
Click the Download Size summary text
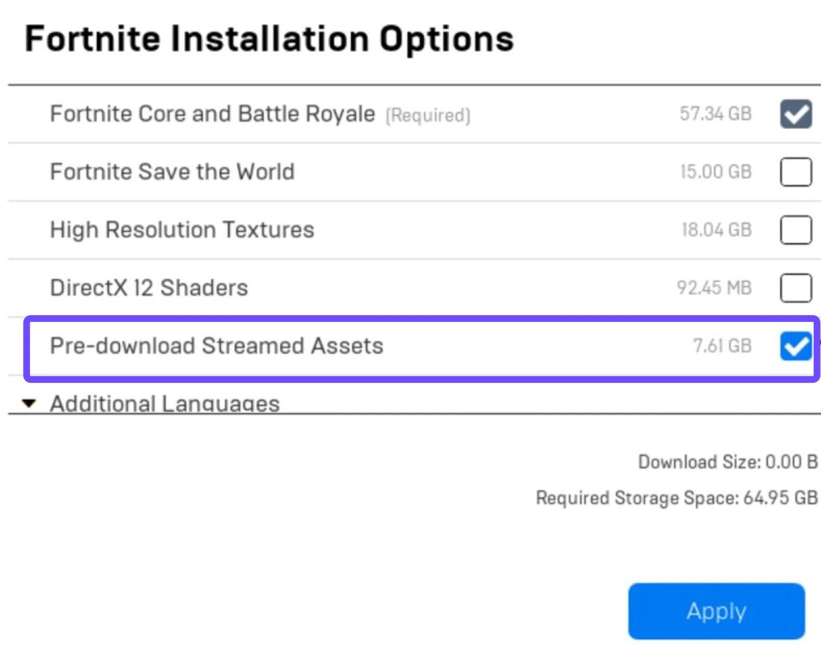(727, 462)
